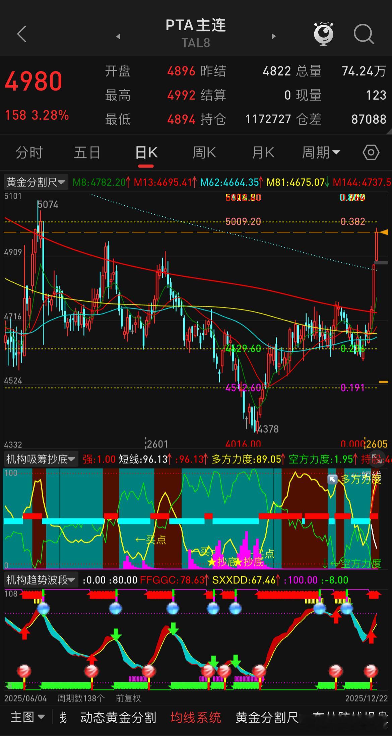Tap the 0.191 Fibonacci ratio label
392x736 pixels.
[x=352, y=388]
